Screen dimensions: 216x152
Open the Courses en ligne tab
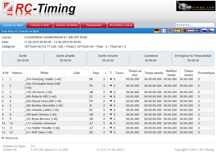13,25
